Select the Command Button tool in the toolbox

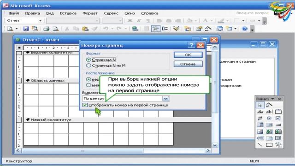coord(278,125)
